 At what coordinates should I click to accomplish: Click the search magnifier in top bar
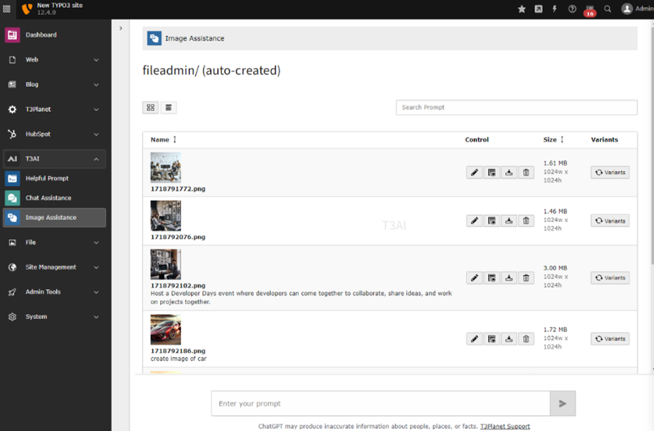point(608,9)
